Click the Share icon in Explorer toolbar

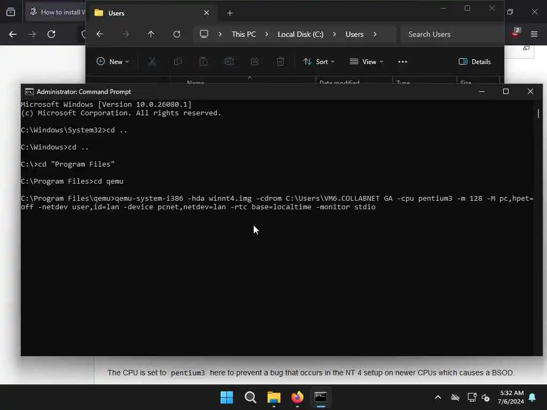(255, 62)
